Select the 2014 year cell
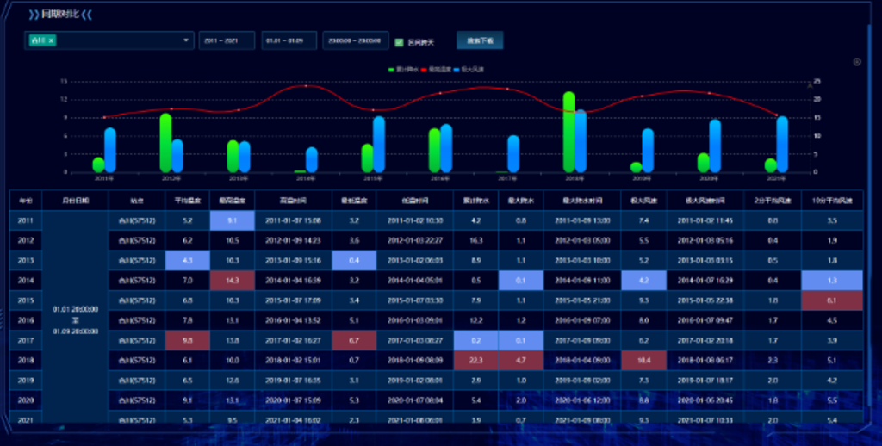 tap(26, 280)
